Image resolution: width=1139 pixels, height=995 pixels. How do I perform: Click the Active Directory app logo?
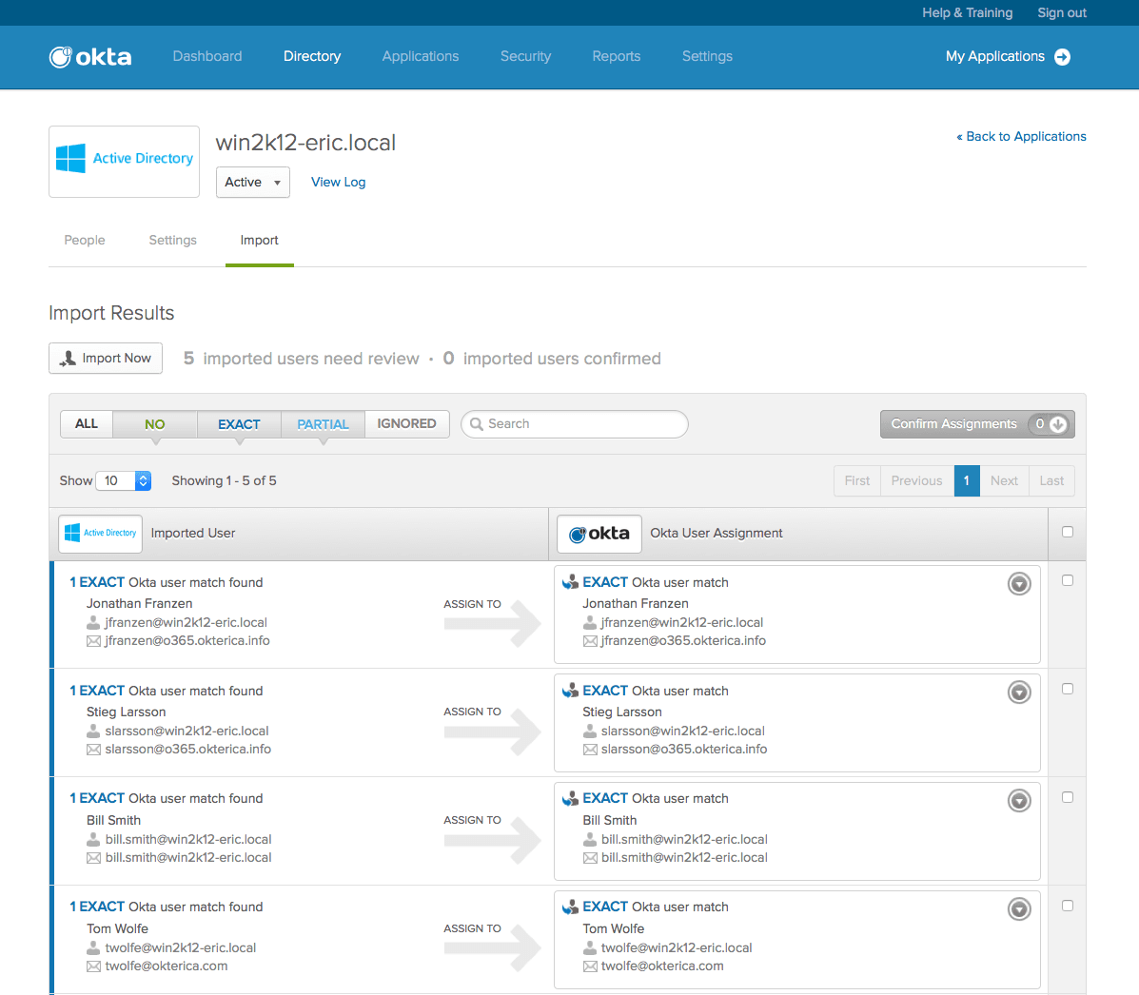(x=124, y=160)
